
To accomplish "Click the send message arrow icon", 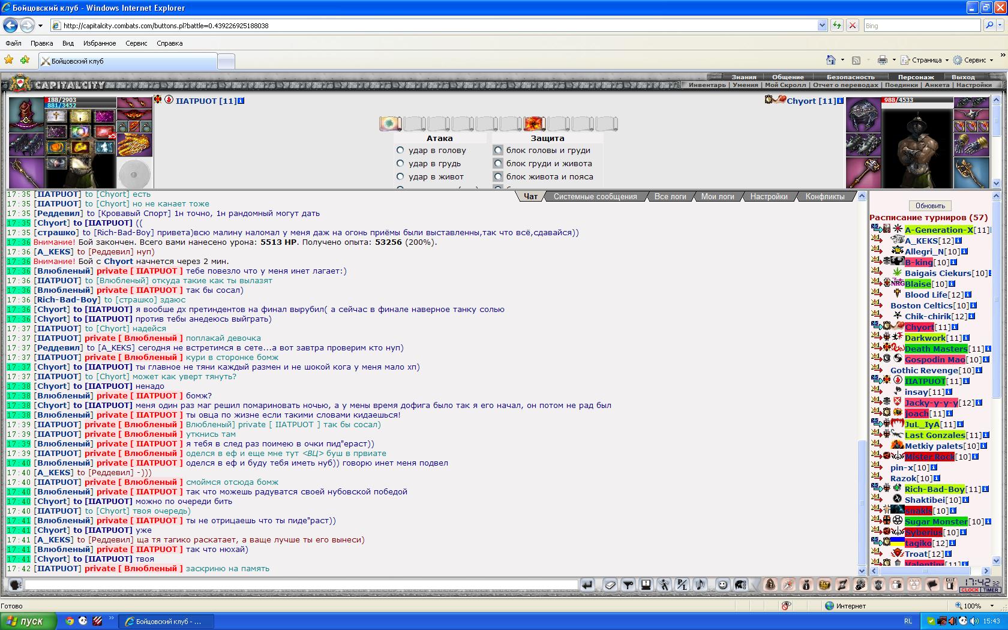I will (587, 584).
